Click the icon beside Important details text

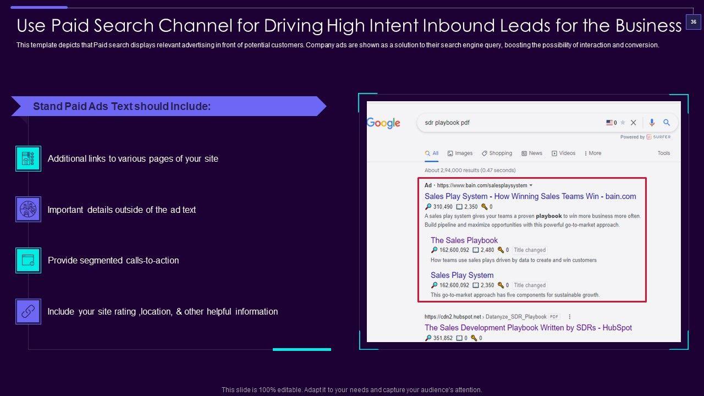coord(28,210)
